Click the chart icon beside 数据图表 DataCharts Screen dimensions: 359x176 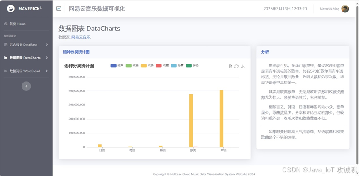[6, 58]
